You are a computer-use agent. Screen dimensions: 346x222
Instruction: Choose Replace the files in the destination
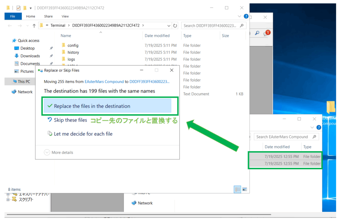[x=107, y=106]
